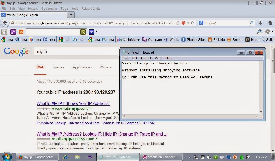Open new tab with plus button
Image resolution: width=275 pixels, height=161 pixels.
[x=71, y=15]
